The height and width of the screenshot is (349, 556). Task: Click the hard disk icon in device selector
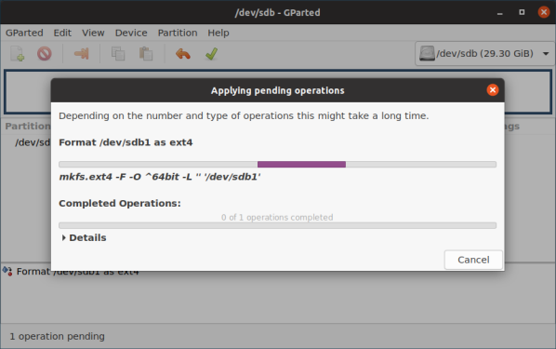click(427, 53)
